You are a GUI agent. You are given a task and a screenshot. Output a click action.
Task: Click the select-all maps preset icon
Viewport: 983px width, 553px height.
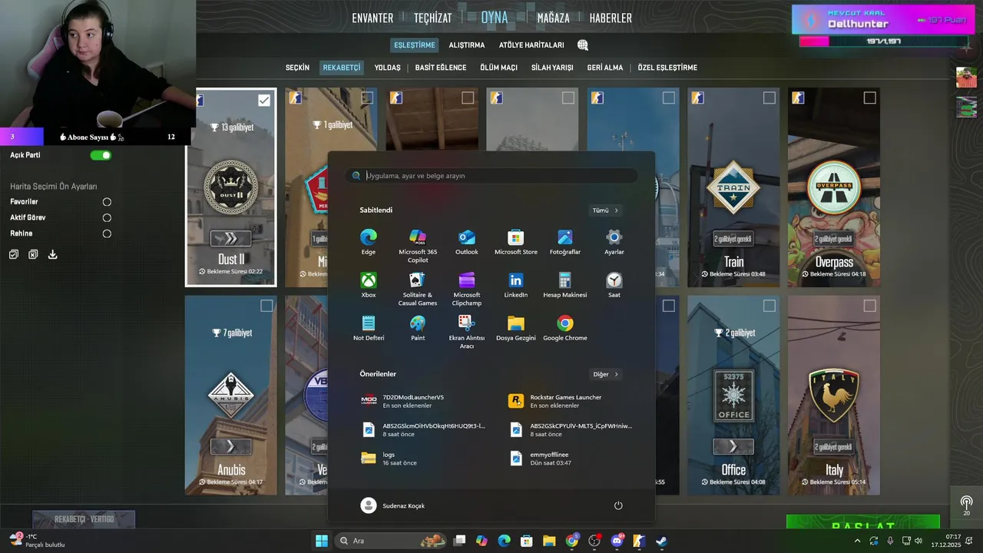coord(14,254)
